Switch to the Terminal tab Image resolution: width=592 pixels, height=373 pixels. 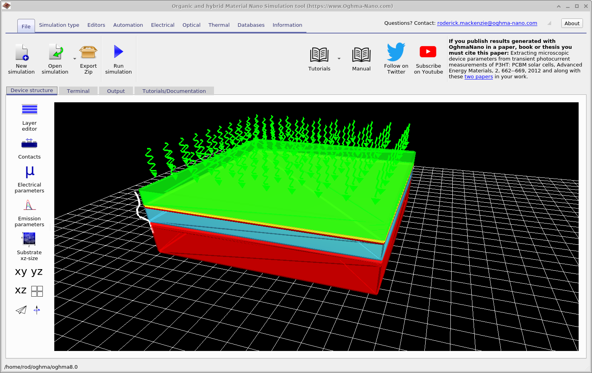point(78,91)
